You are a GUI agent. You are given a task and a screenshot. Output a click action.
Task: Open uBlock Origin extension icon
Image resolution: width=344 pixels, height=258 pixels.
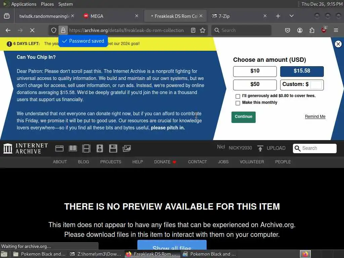[x=324, y=30]
